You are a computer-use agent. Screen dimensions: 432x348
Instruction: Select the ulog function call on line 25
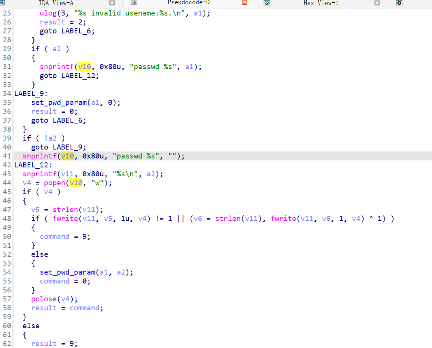pos(48,13)
